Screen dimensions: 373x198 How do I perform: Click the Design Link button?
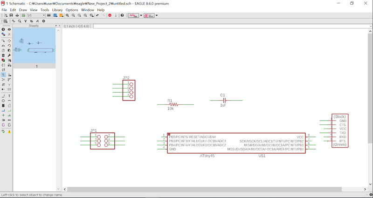point(134,15)
